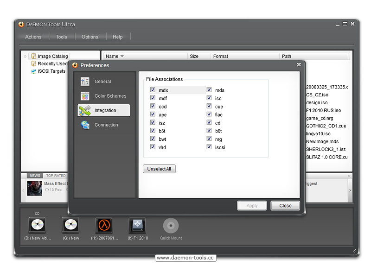Open the General preferences section
This screenshot has width=371, height=278.
pyautogui.click(x=103, y=82)
